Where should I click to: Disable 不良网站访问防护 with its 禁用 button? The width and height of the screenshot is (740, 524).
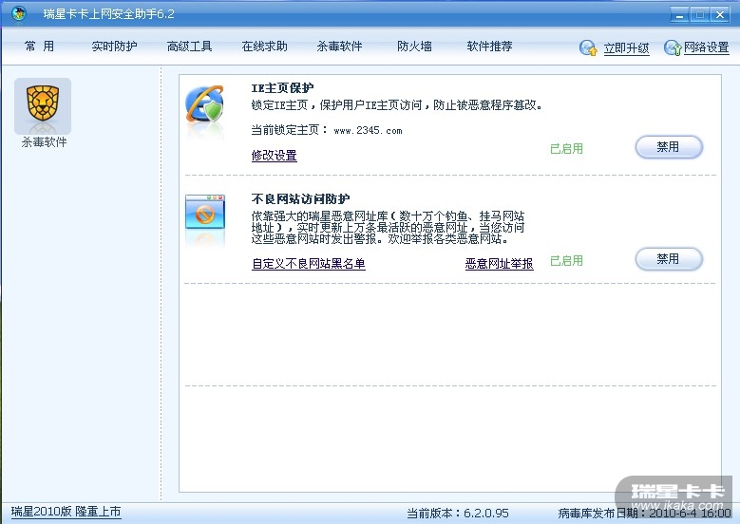click(x=669, y=259)
